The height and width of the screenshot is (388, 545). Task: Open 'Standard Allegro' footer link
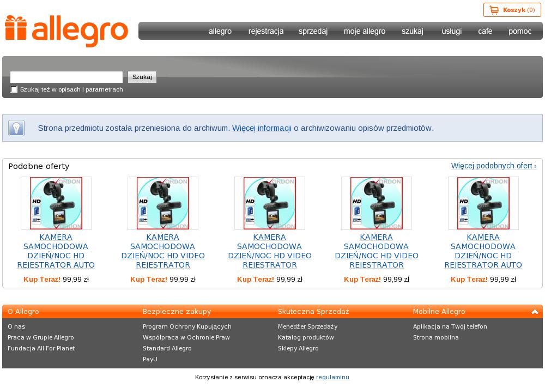(167, 348)
